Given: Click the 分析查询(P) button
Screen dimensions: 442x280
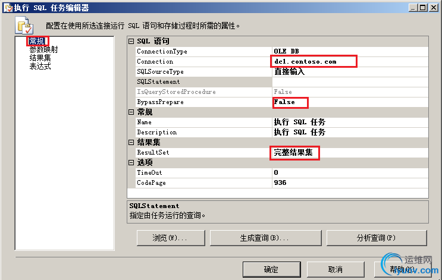Looking at the screenshot, I should 377,238.
